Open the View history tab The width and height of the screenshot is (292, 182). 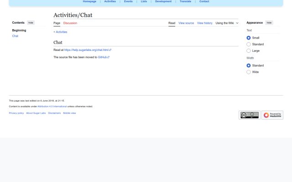click(205, 23)
